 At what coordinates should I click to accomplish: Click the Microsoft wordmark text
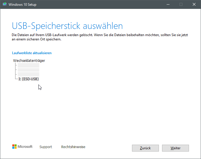pos(25,147)
